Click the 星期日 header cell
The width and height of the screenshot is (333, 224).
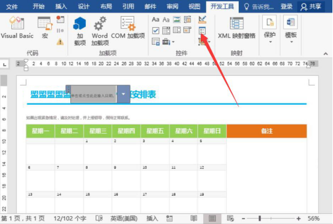click(212, 131)
